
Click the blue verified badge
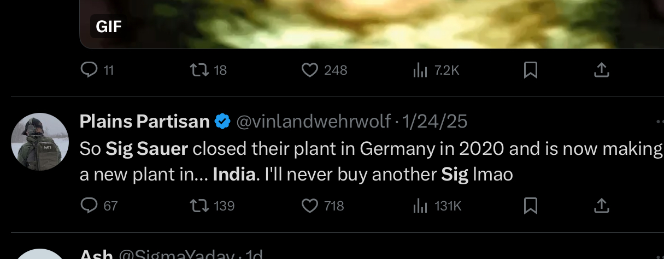point(222,122)
